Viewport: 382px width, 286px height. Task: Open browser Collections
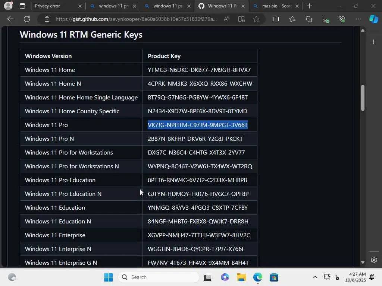point(309,19)
